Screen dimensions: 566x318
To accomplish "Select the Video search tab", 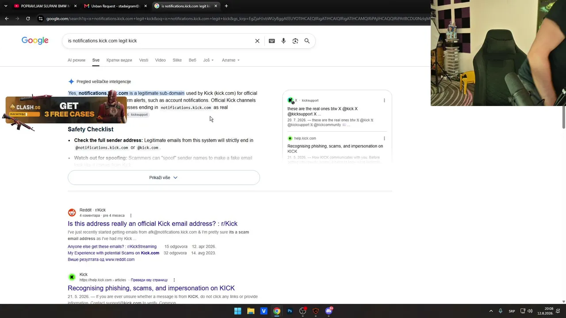I will coord(161,60).
